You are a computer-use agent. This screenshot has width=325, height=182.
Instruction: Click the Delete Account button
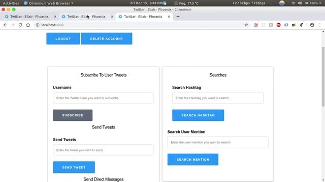pos(107,38)
